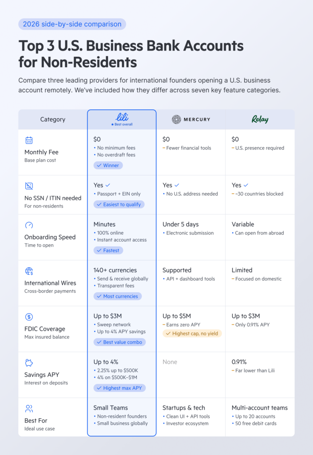313x455 pixels.
Task: Click the No SSN / ITIN crossed-card icon
Action: [x=29, y=186]
